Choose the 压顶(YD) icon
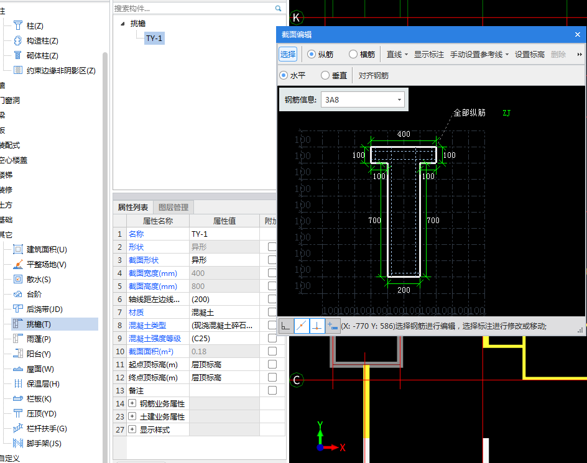This screenshot has height=463, width=587. pyautogui.click(x=17, y=414)
